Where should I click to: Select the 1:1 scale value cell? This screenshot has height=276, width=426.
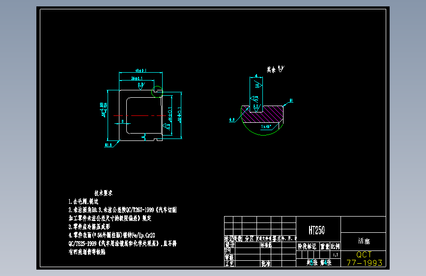click(336, 255)
